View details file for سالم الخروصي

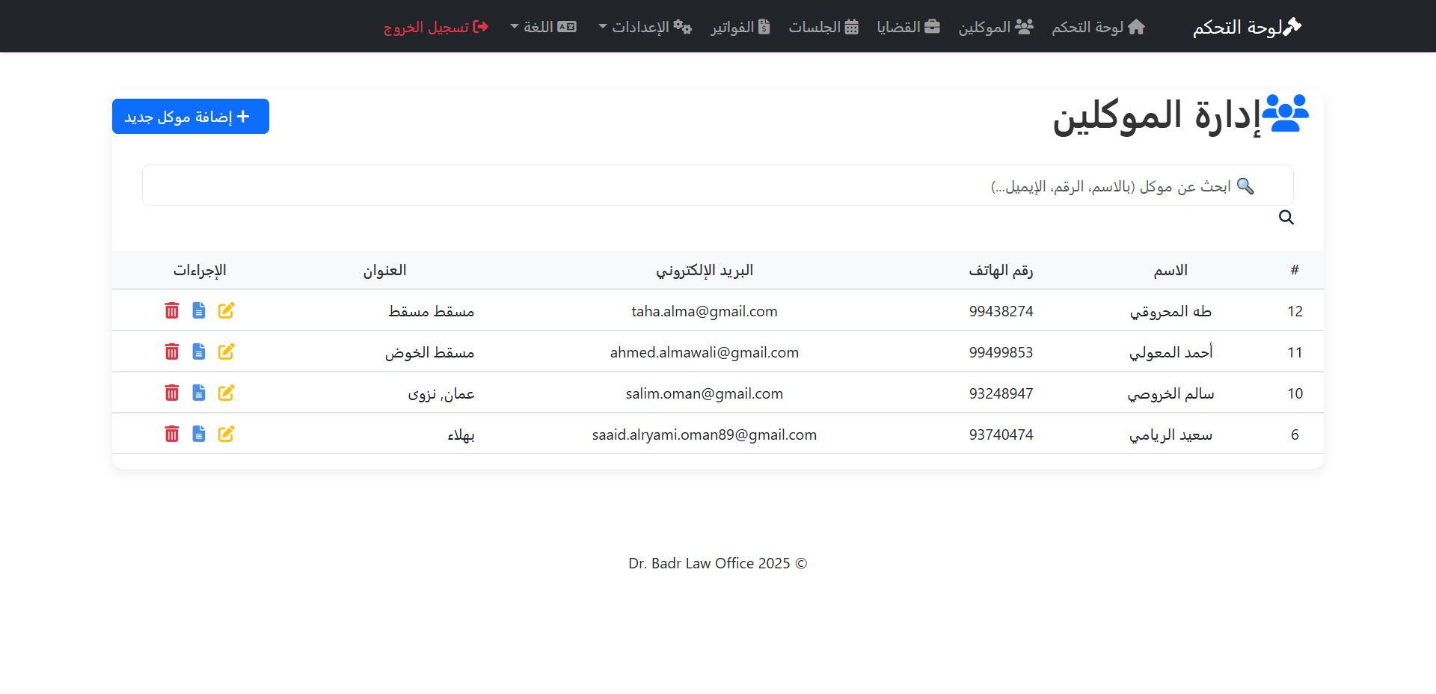198,392
